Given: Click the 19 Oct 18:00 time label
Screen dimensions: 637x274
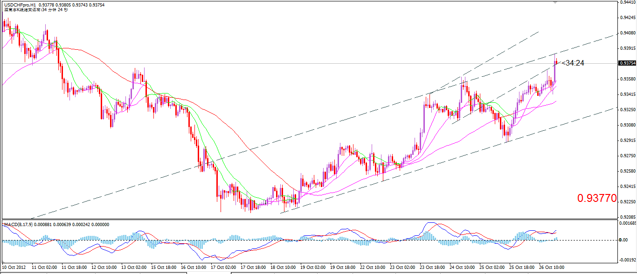Looking at the screenshot, I should click(343, 267).
